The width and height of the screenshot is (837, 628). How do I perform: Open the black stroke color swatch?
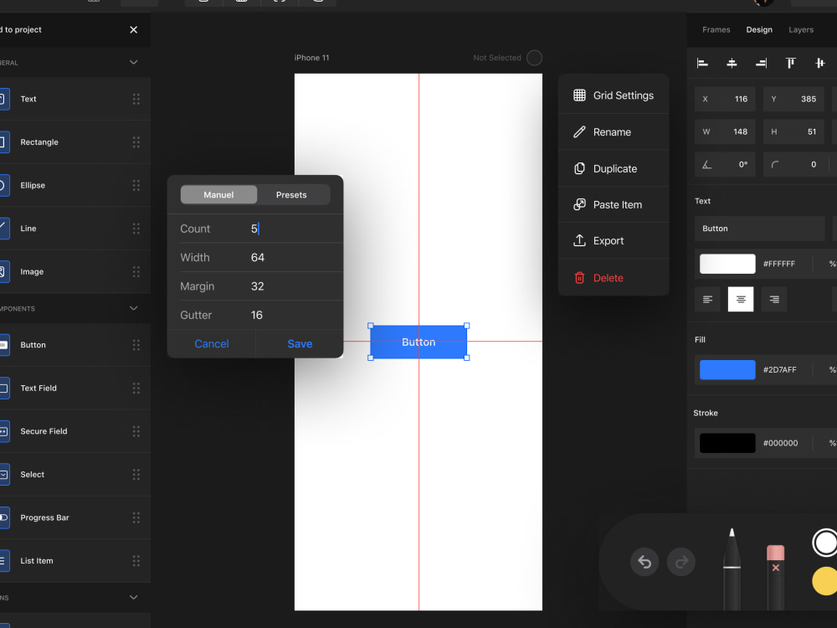[x=727, y=443]
